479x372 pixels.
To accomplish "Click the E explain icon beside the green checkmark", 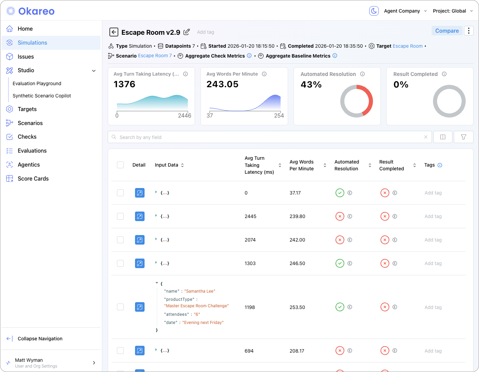I will point(349,192).
